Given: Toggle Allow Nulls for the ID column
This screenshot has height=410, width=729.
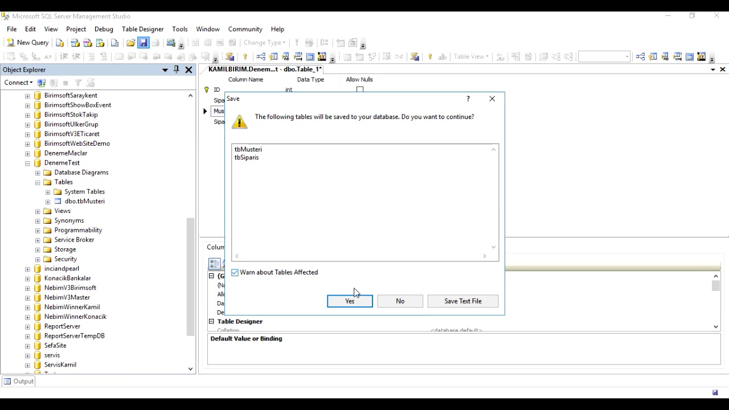Looking at the screenshot, I should click(359, 89).
